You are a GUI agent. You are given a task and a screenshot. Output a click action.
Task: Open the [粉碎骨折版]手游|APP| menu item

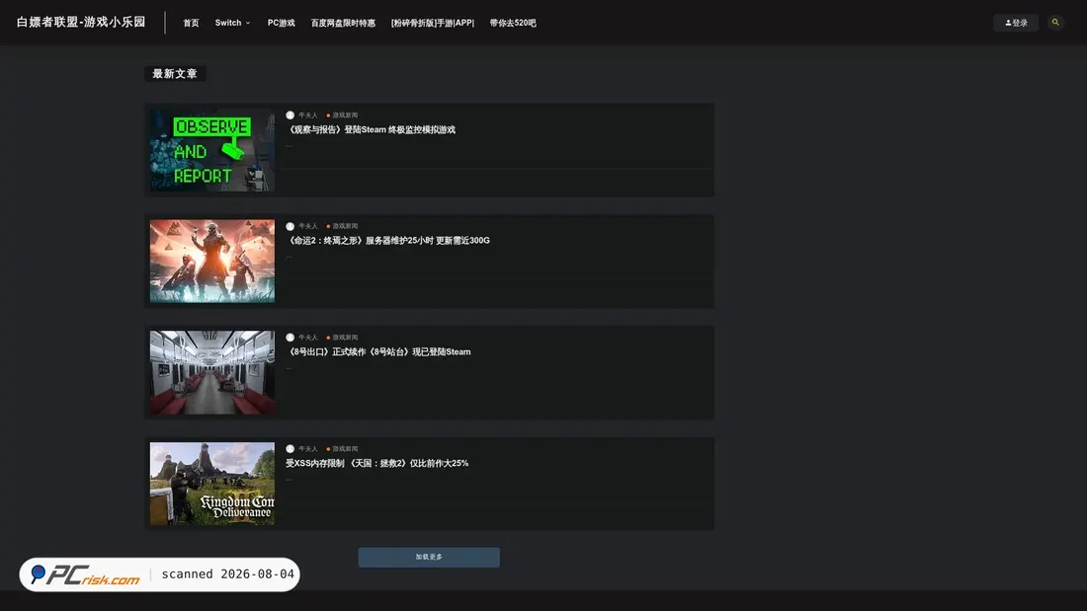click(433, 23)
